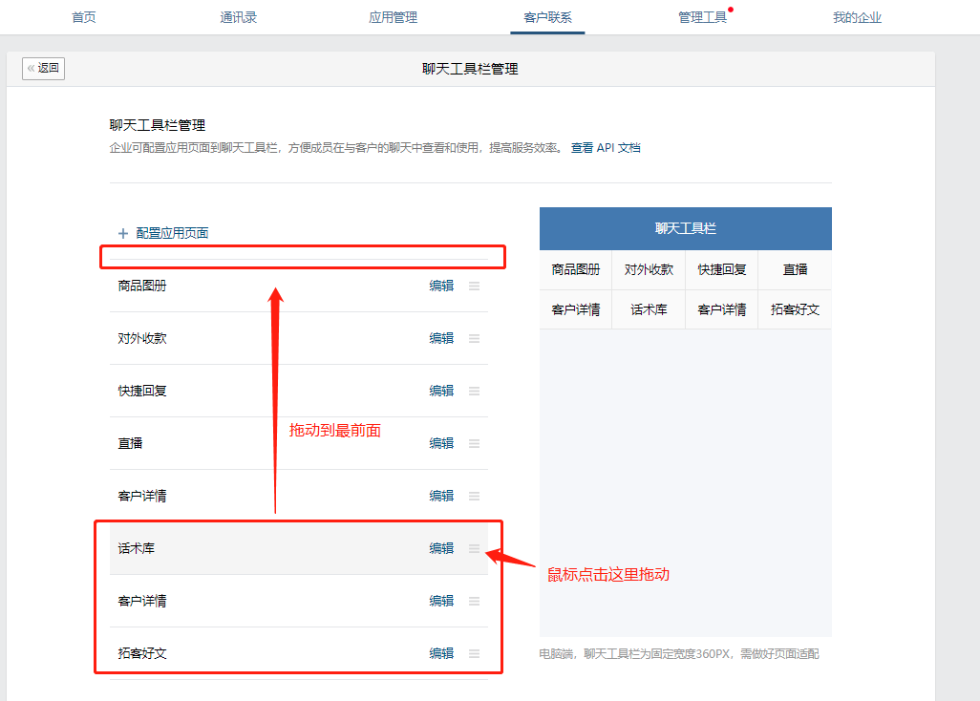Click the plus icon beside 配置应用页面
The width and height of the screenshot is (980, 701).
pyautogui.click(x=123, y=233)
